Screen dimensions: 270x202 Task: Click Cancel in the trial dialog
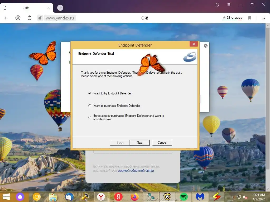[x=162, y=143]
